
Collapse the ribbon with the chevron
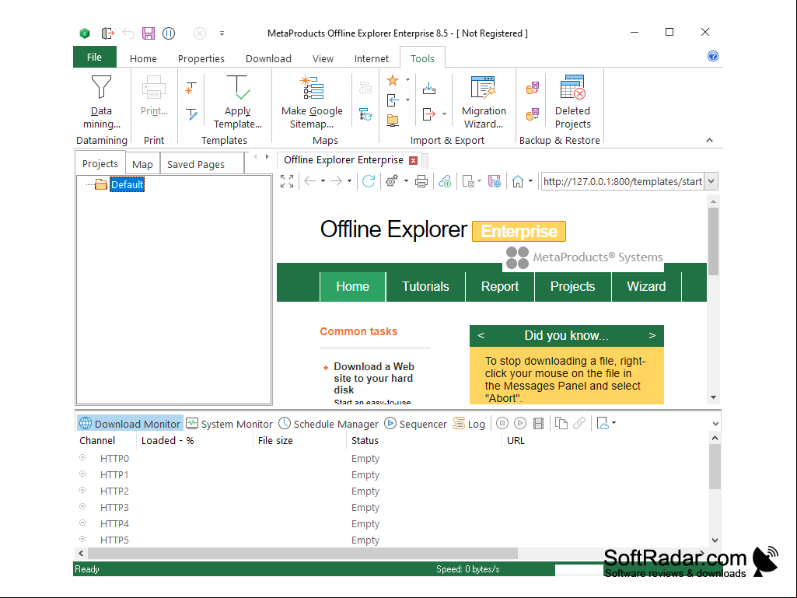tap(710, 140)
